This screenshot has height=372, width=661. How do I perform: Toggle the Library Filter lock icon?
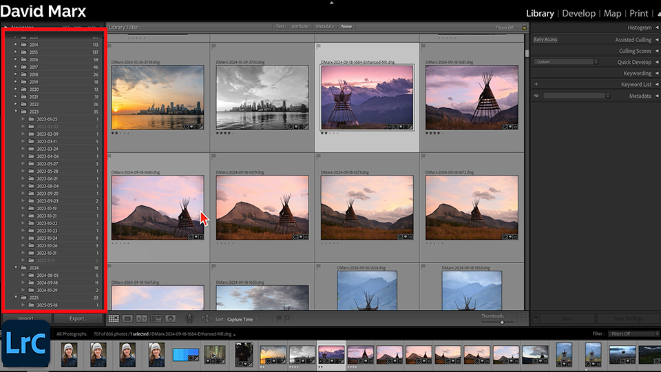coord(525,28)
